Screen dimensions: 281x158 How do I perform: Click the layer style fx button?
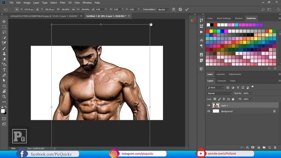pyautogui.click(x=247, y=147)
